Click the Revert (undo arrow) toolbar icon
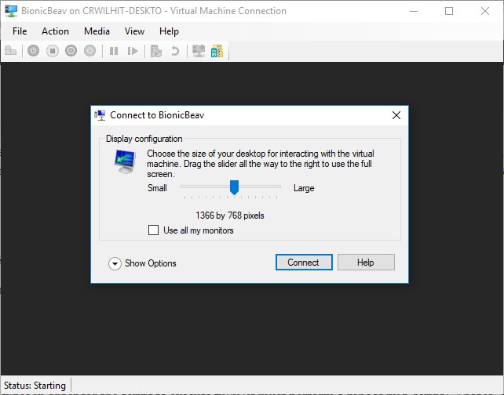 point(175,51)
